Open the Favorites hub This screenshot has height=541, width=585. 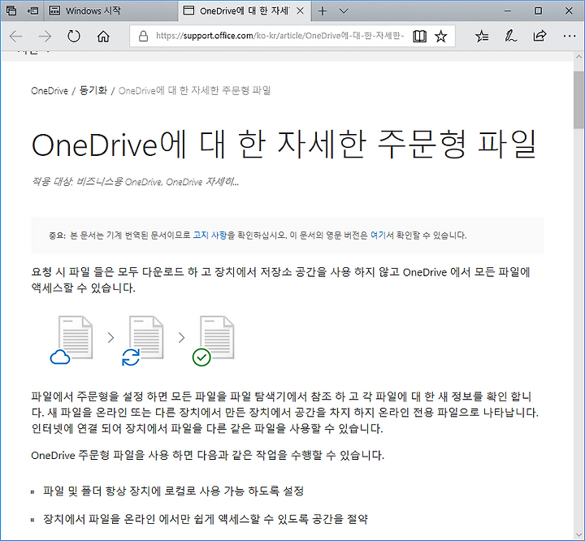click(x=482, y=37)
